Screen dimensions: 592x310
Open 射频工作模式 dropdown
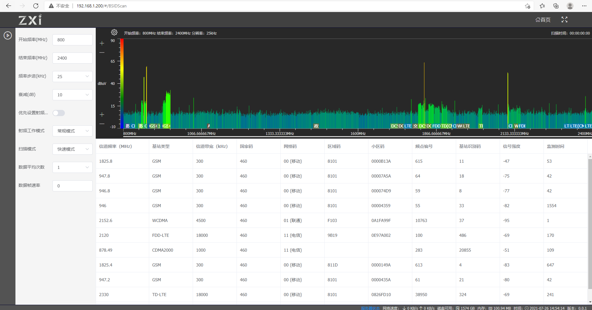coord(73,131)
